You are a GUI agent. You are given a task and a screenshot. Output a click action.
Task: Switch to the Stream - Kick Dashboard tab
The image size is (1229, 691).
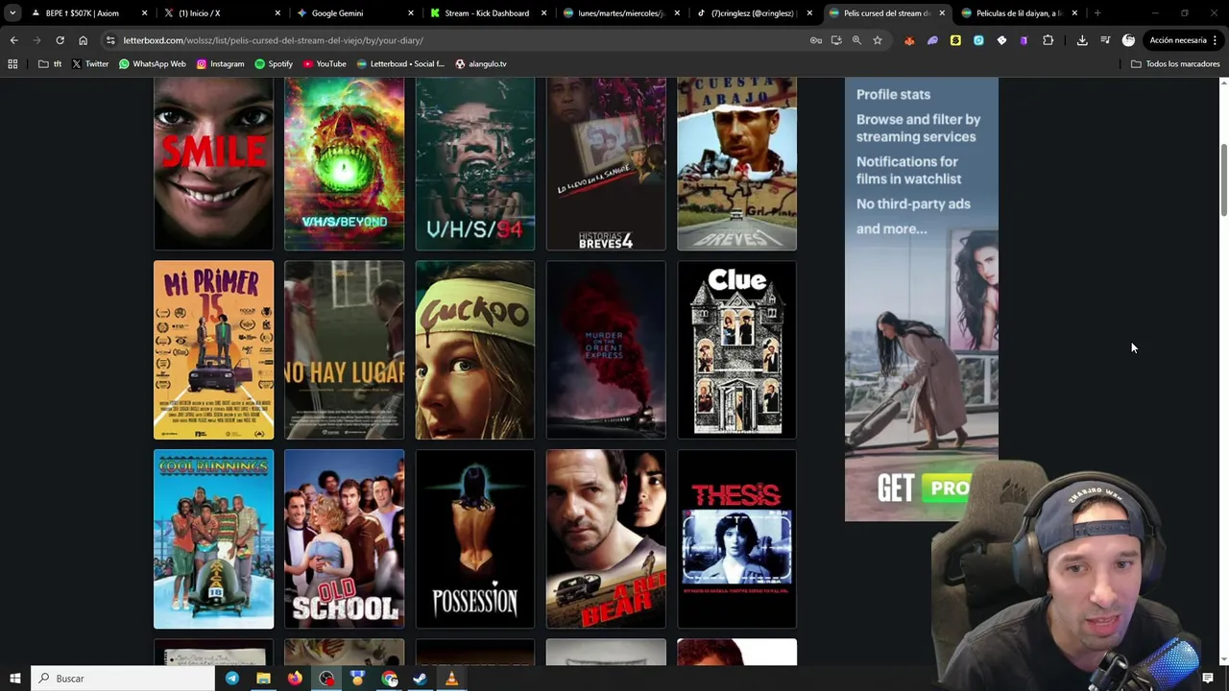click(486, 13)
